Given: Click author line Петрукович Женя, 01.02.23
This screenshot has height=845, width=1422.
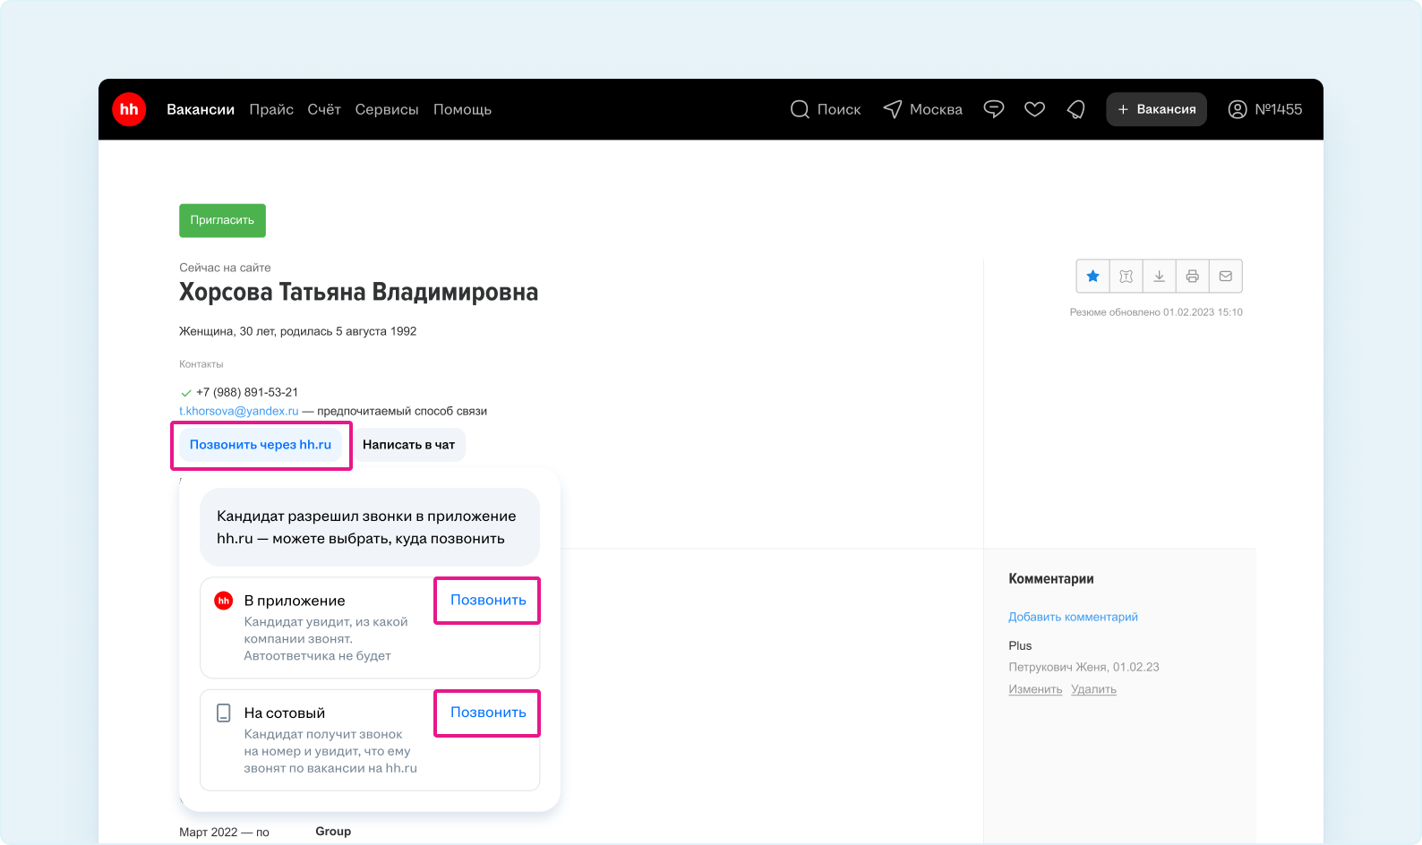Looking at the screenshot, I should [x=1084, y=667].
